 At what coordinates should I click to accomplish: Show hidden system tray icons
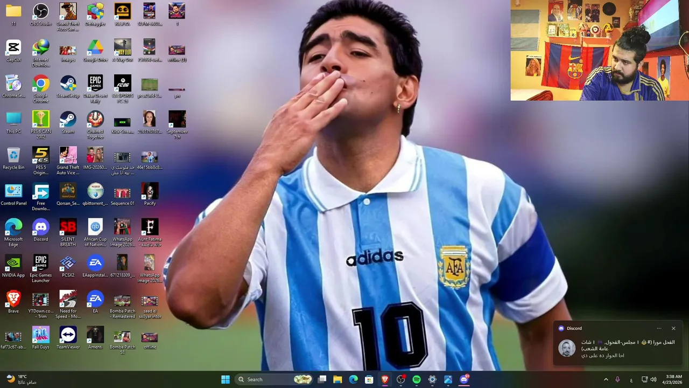(x=606, y=379)
